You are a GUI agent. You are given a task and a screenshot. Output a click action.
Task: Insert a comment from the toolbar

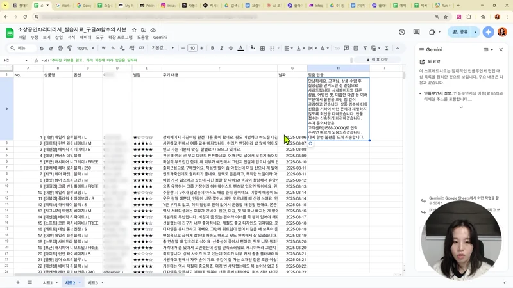[346, 49]
